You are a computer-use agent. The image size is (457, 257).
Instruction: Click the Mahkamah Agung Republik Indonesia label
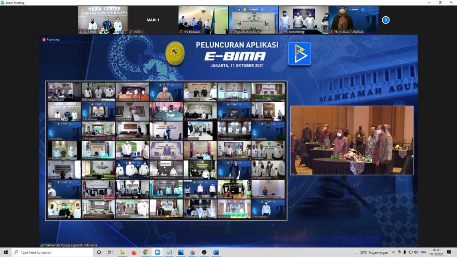71,245
